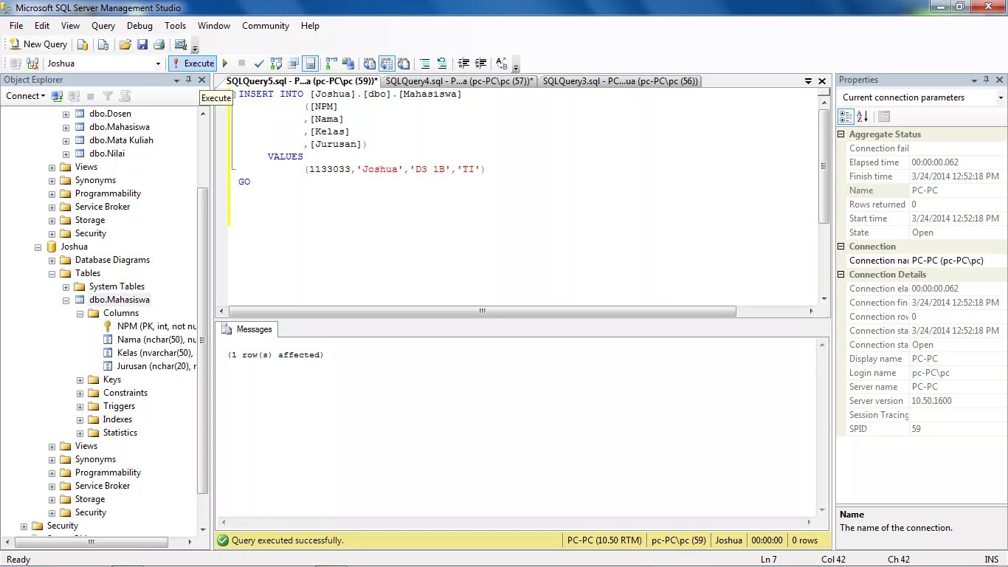This screenshot has height=567, width=1008.
Task: Toggle the IntelliSense Enabled button
Action: point(311,63)
